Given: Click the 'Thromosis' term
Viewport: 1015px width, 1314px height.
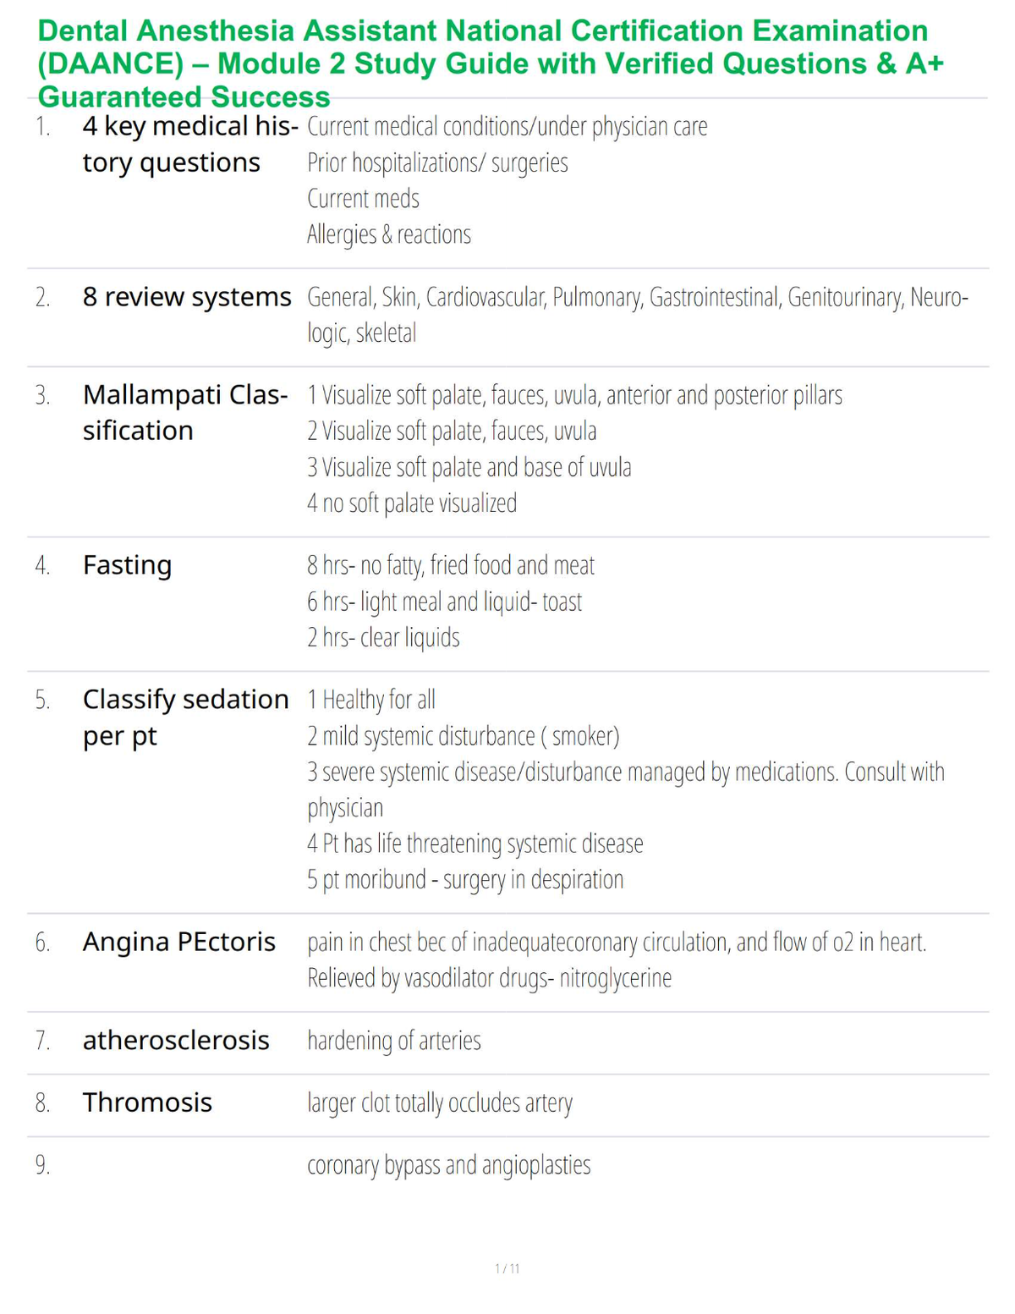Looking at the screenshot, I should point(147,1102).
